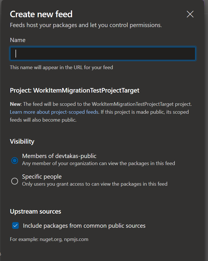This screenshot has width=208, height=261.
Task: Uncheck the include public sources checkbox
Action: 15,226
